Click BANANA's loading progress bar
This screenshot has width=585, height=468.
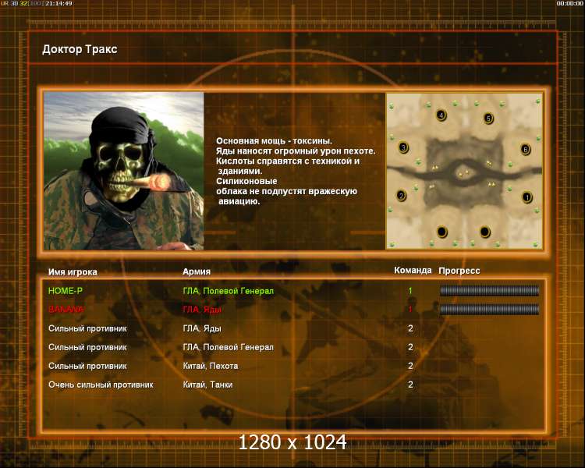tap(489, 310)
